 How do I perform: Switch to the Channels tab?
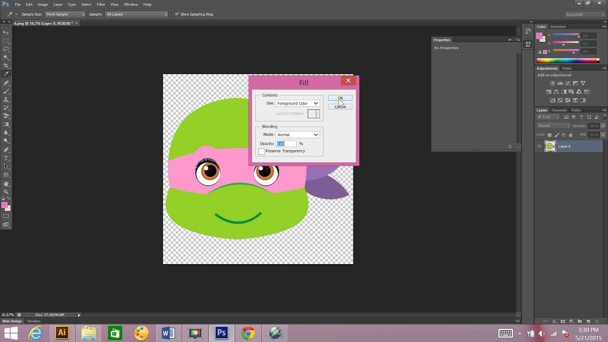[559, 110]
